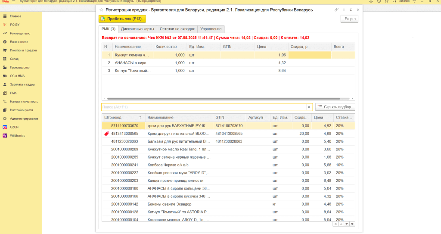Open the Налоги и отчетность icon
Screen dimensions: 441x234
tap(5, 101)
